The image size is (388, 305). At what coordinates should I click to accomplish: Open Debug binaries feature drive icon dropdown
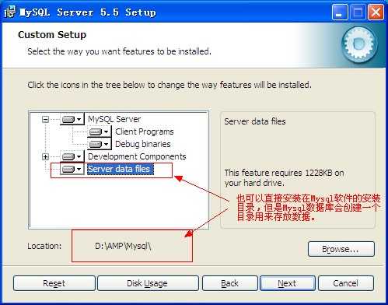pos(99,144)
